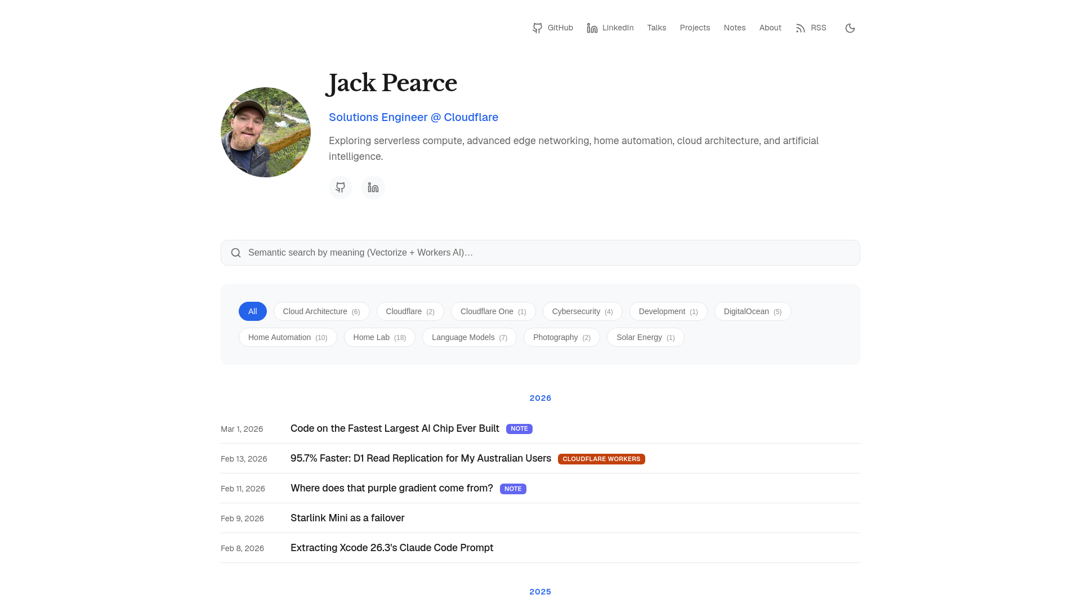Toggle dark mode with the moon icon

pos(850,28)
